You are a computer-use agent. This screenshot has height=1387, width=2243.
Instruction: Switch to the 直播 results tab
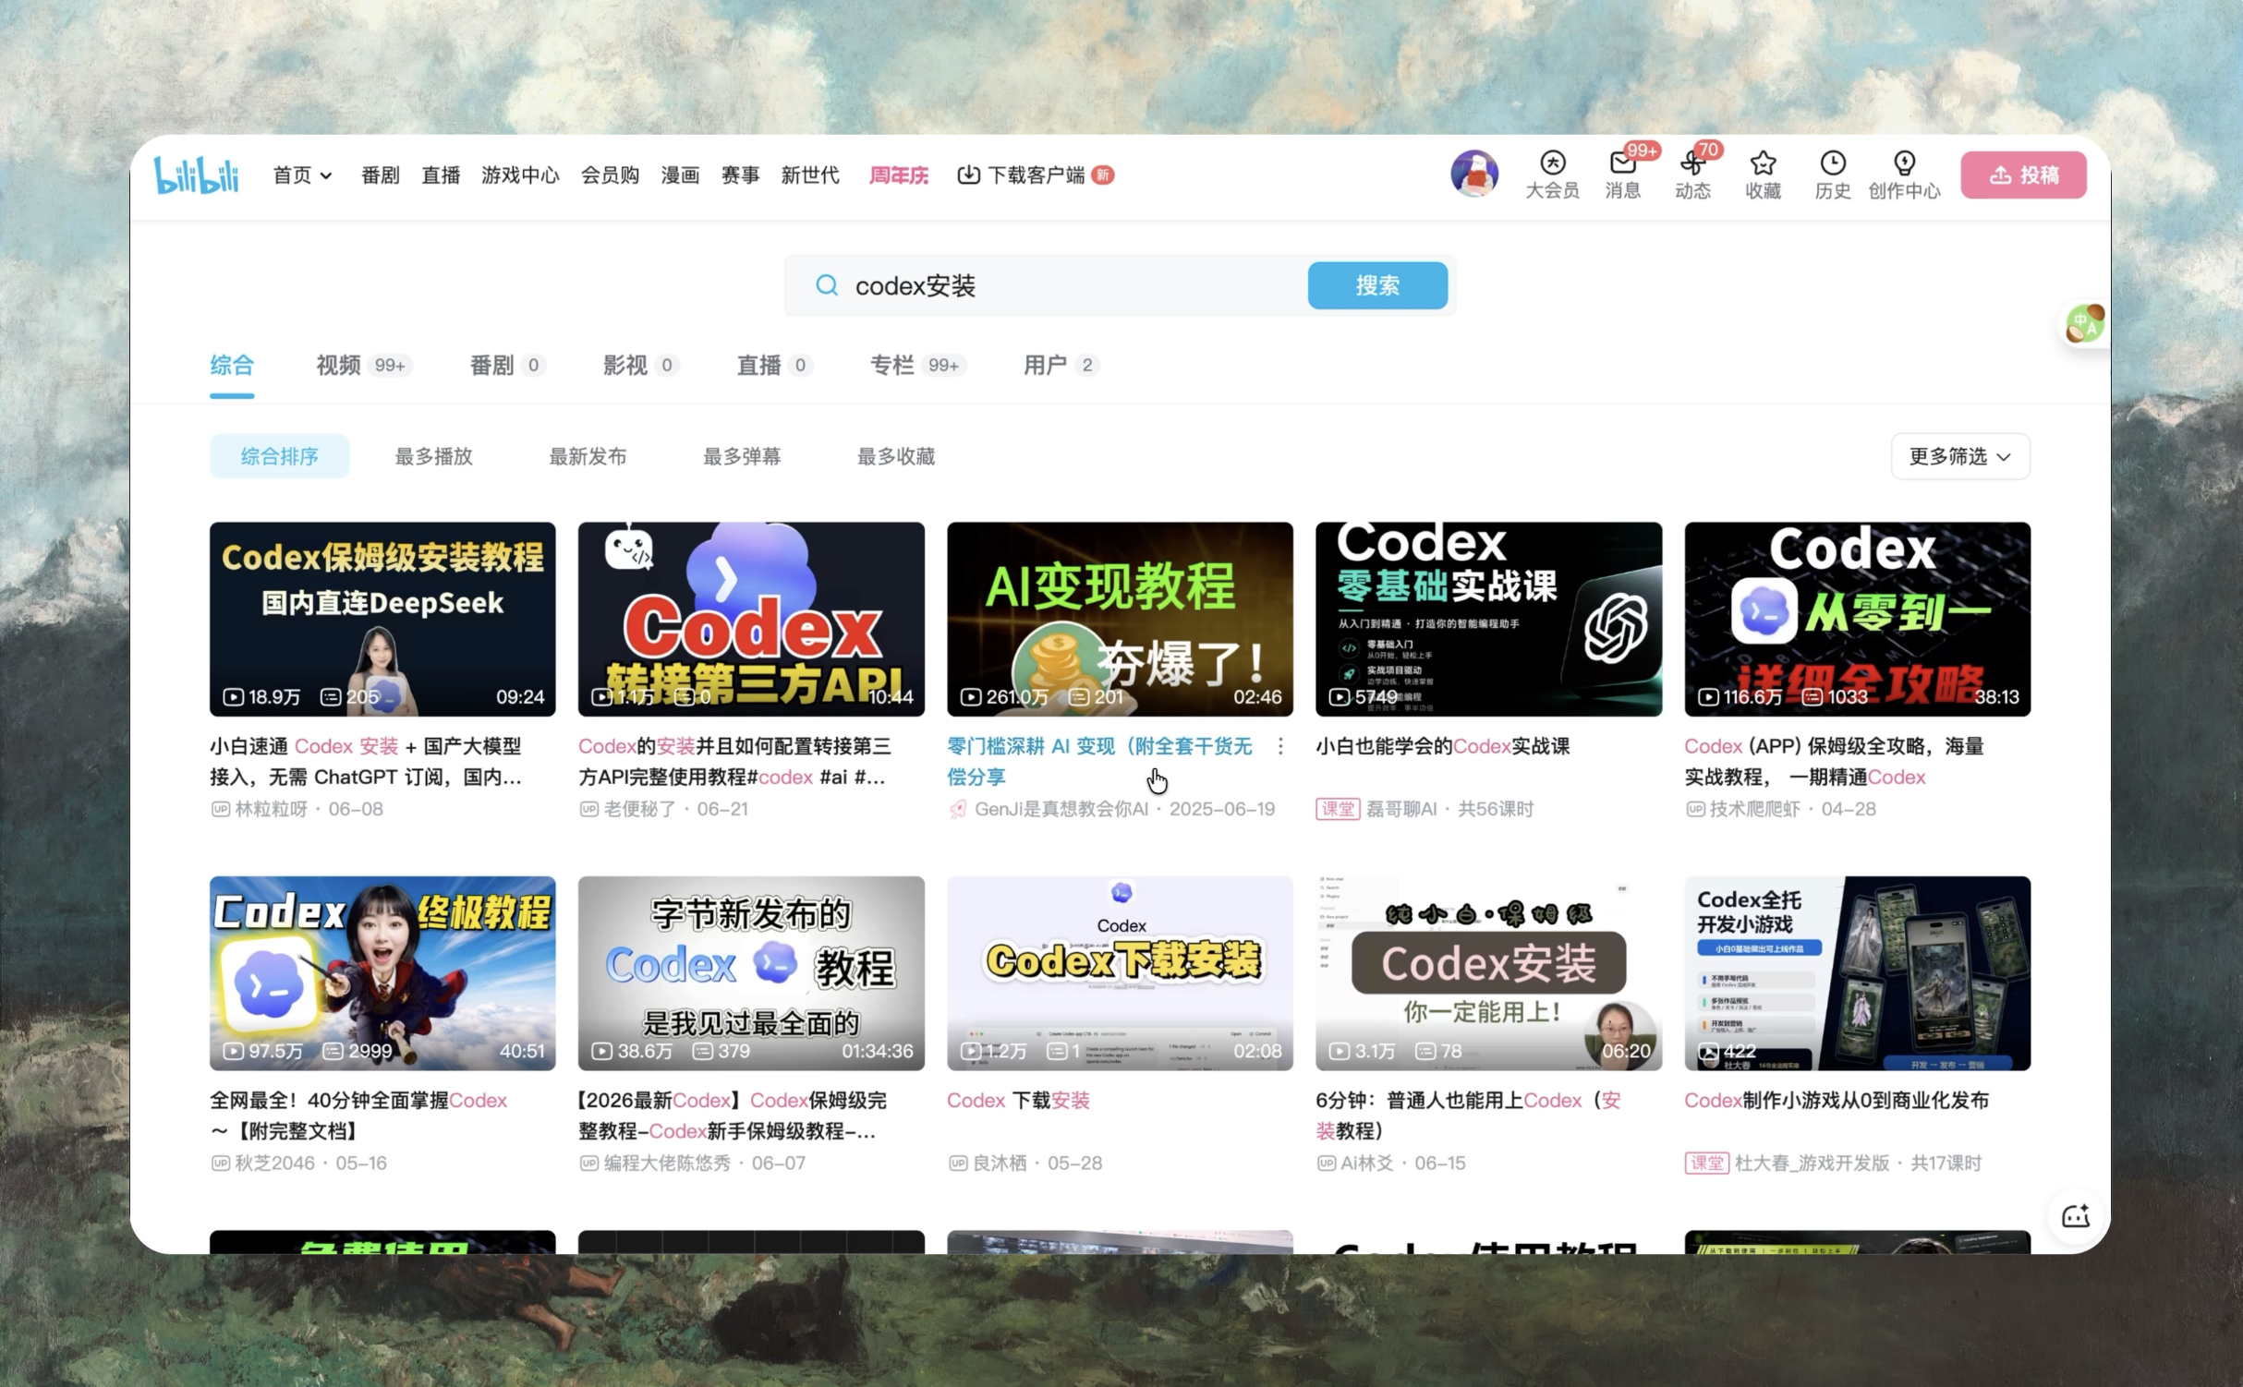tap(774, 366)
